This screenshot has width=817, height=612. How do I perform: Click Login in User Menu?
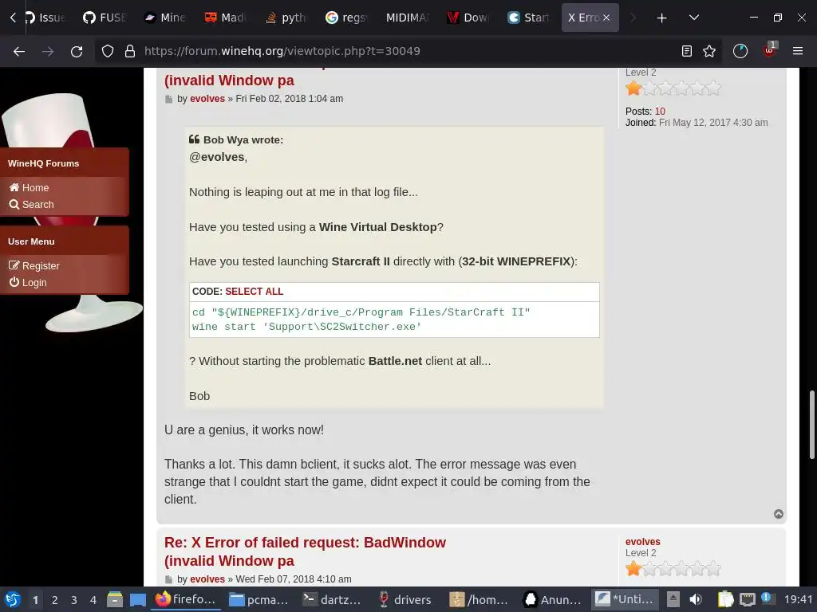tap(28, 283)
